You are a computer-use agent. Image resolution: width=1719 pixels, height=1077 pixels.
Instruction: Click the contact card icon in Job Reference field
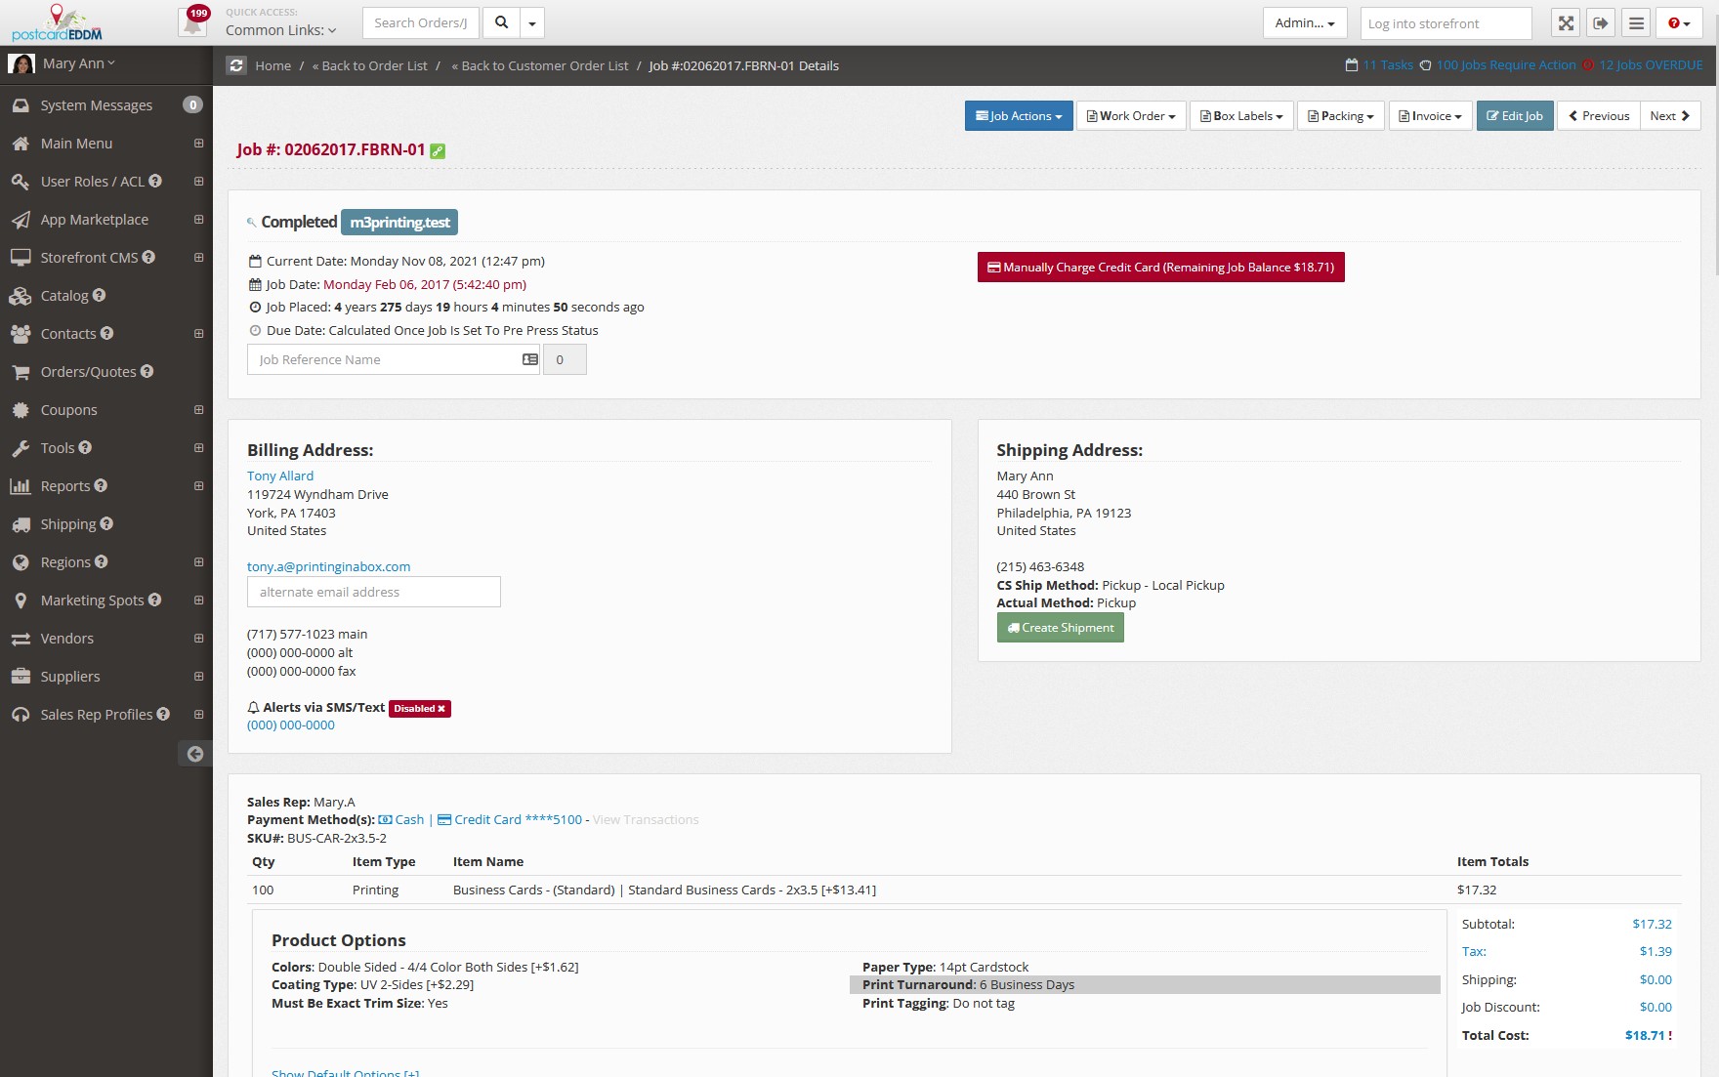529,359
